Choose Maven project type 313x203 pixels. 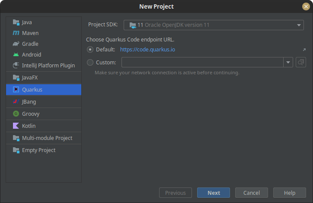coord(44,33)
